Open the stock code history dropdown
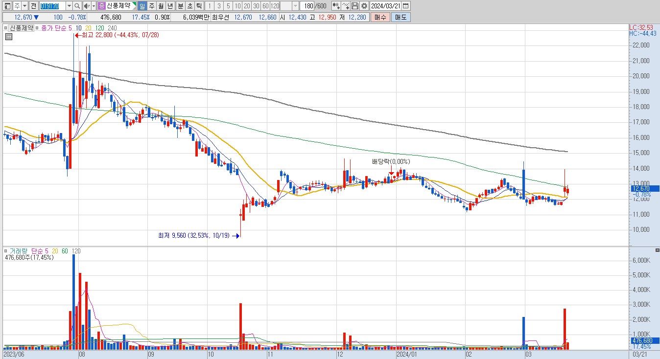Viewport: 660px width, 359px height. click(69, 6)
